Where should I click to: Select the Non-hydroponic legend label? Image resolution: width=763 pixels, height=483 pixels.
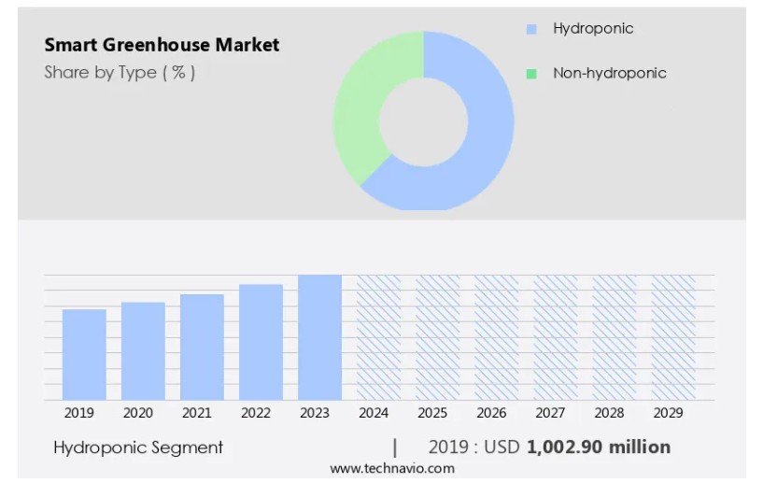[x=609, y=73]
